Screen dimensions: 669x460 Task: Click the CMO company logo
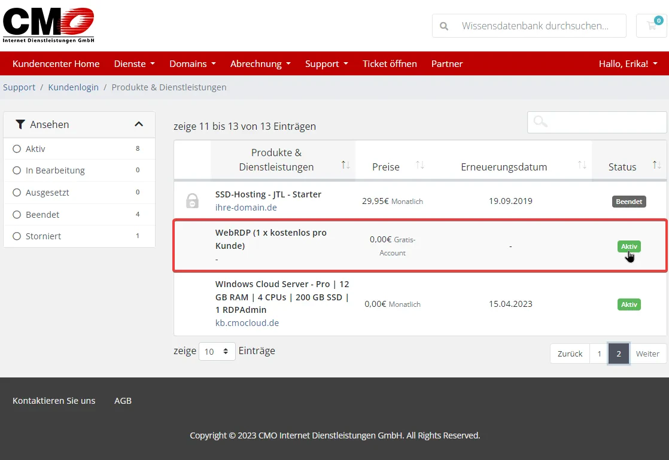coord(48,25)
